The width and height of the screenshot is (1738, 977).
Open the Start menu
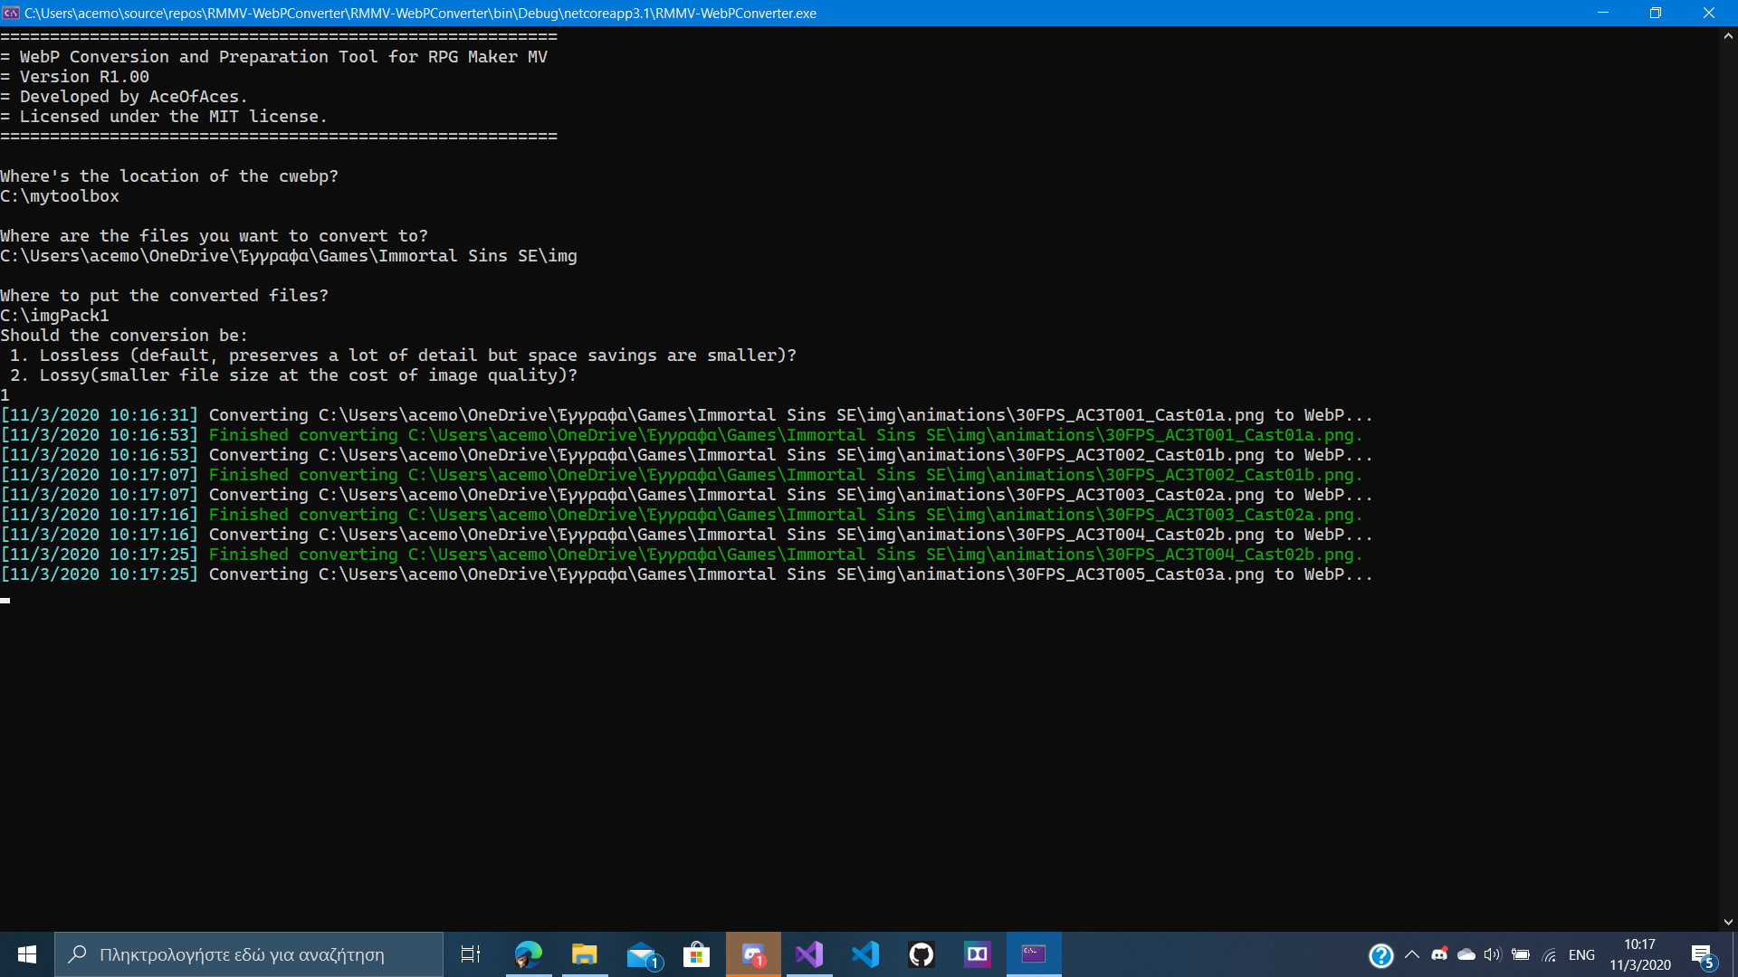pos(26,954)
